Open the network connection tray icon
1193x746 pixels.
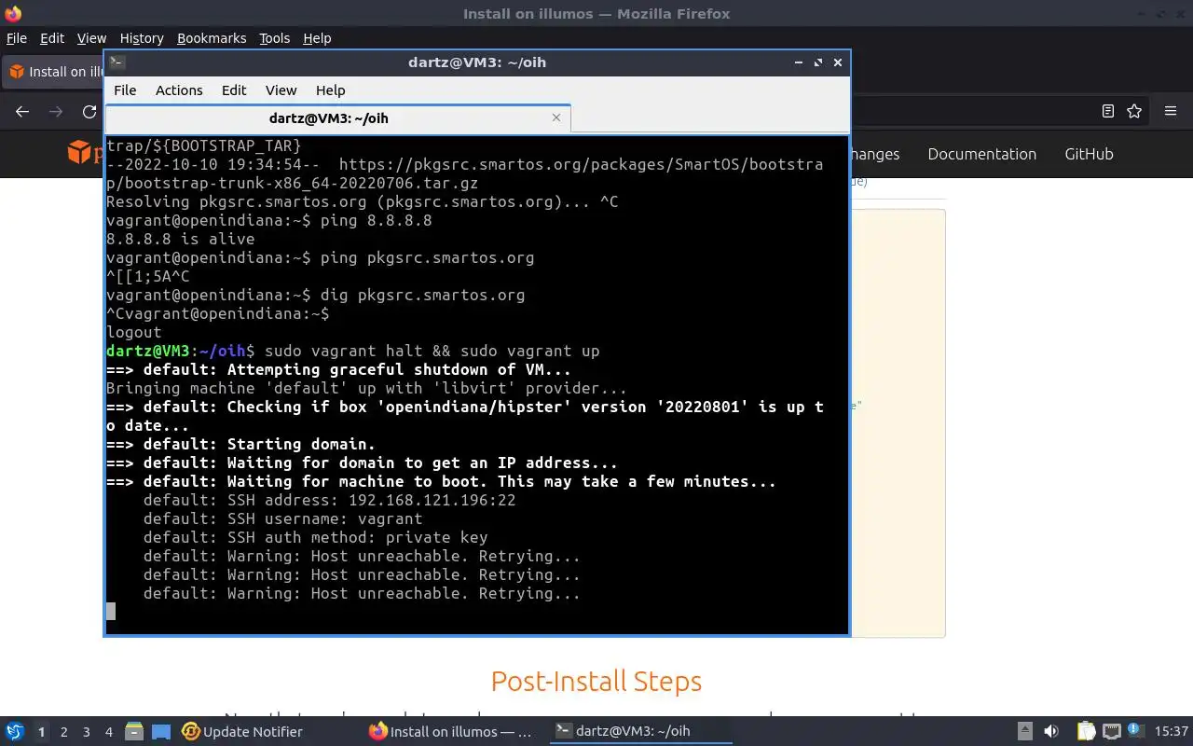point(1112,732)
